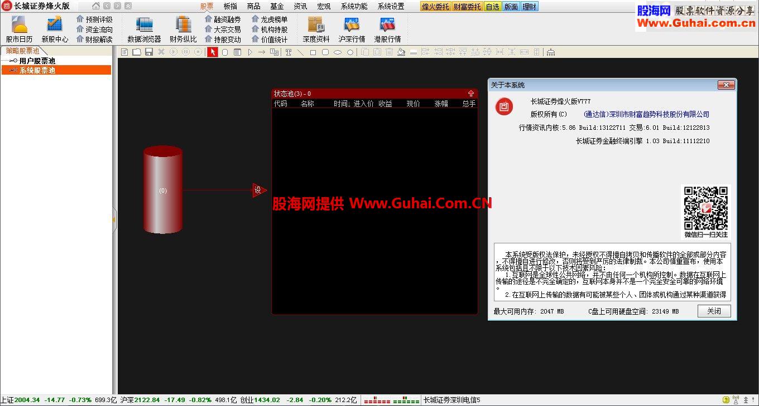Switch to the 板指 menu tab
This screenshot has width=759, height=406.
230,7
